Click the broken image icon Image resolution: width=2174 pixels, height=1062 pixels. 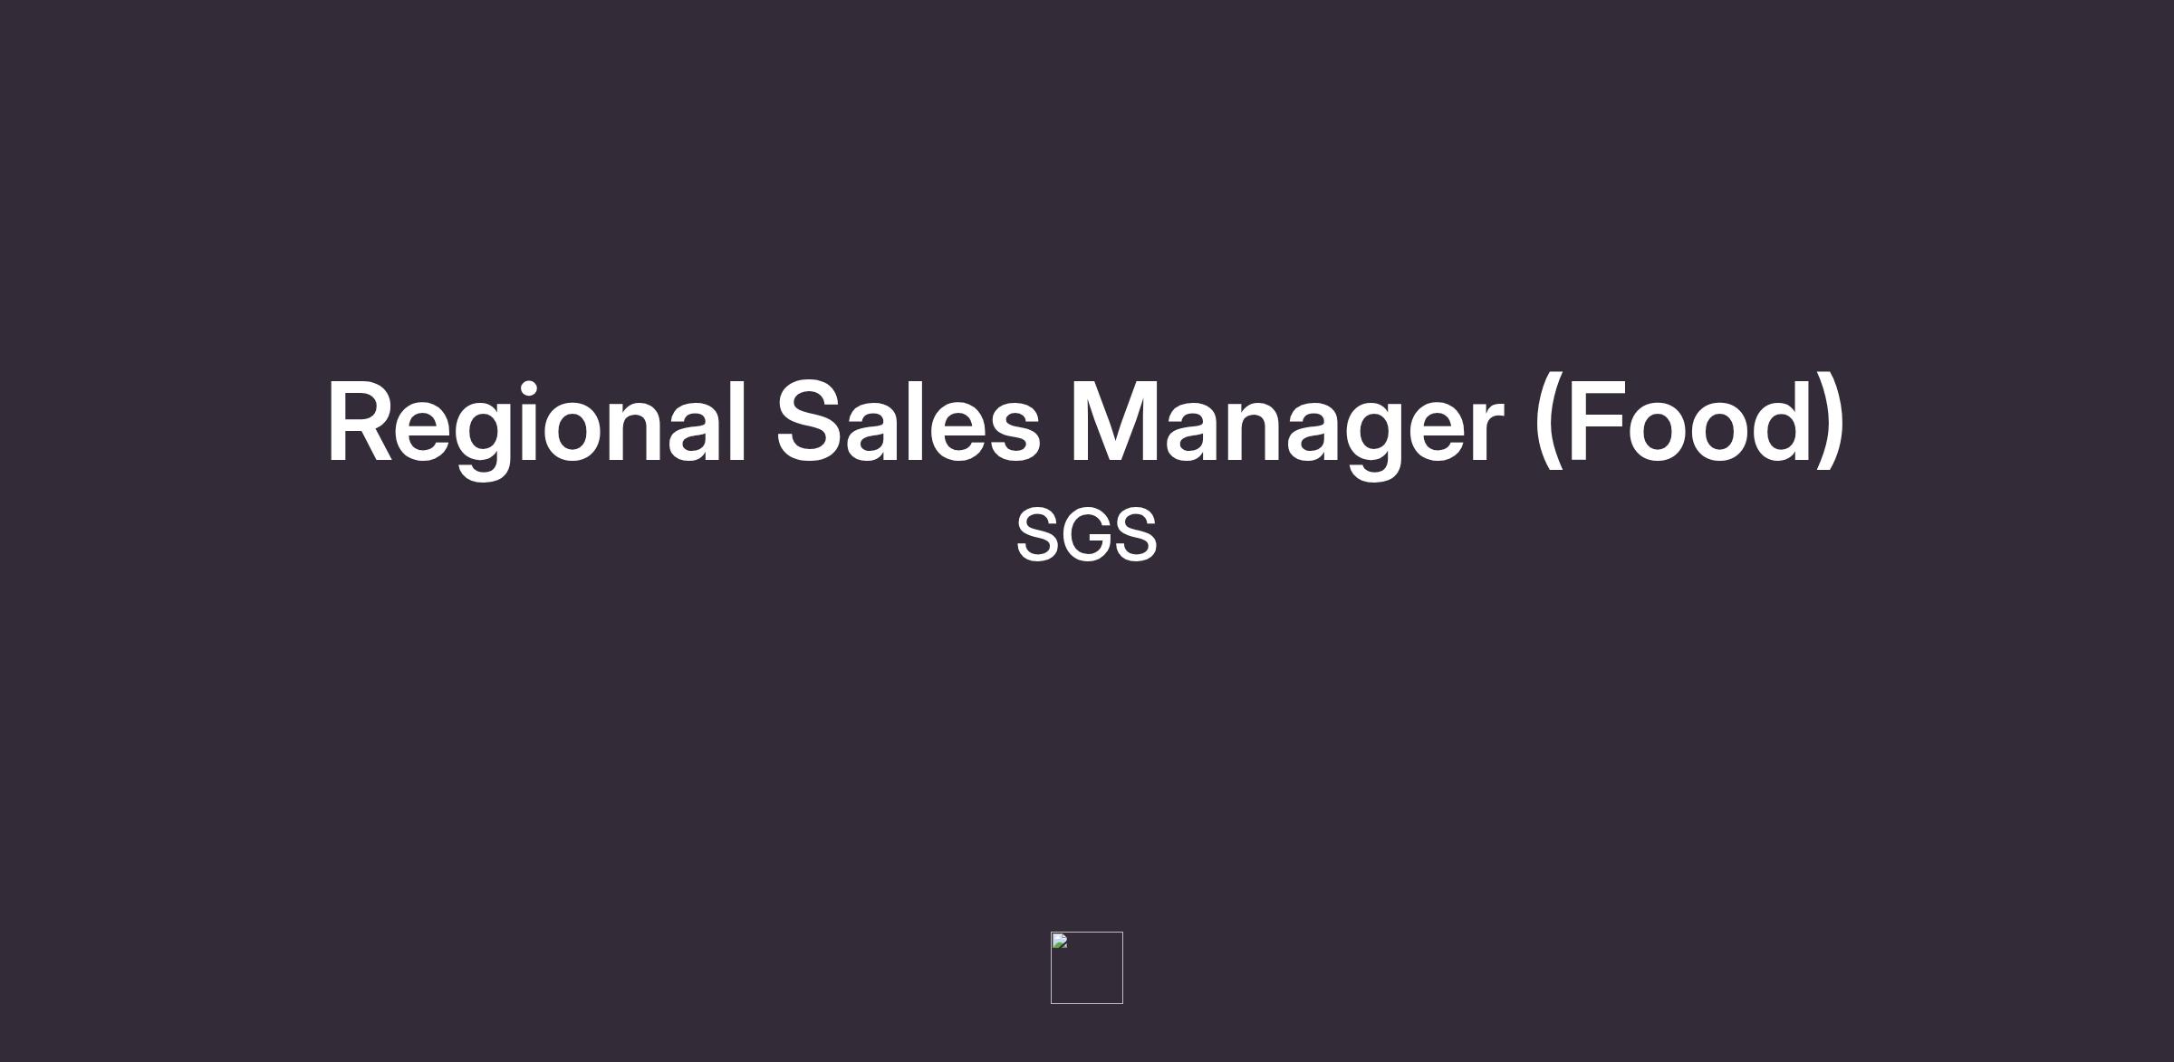pos(1060,942)
